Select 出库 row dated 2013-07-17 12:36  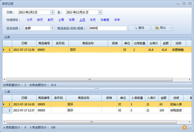[97, 50]
